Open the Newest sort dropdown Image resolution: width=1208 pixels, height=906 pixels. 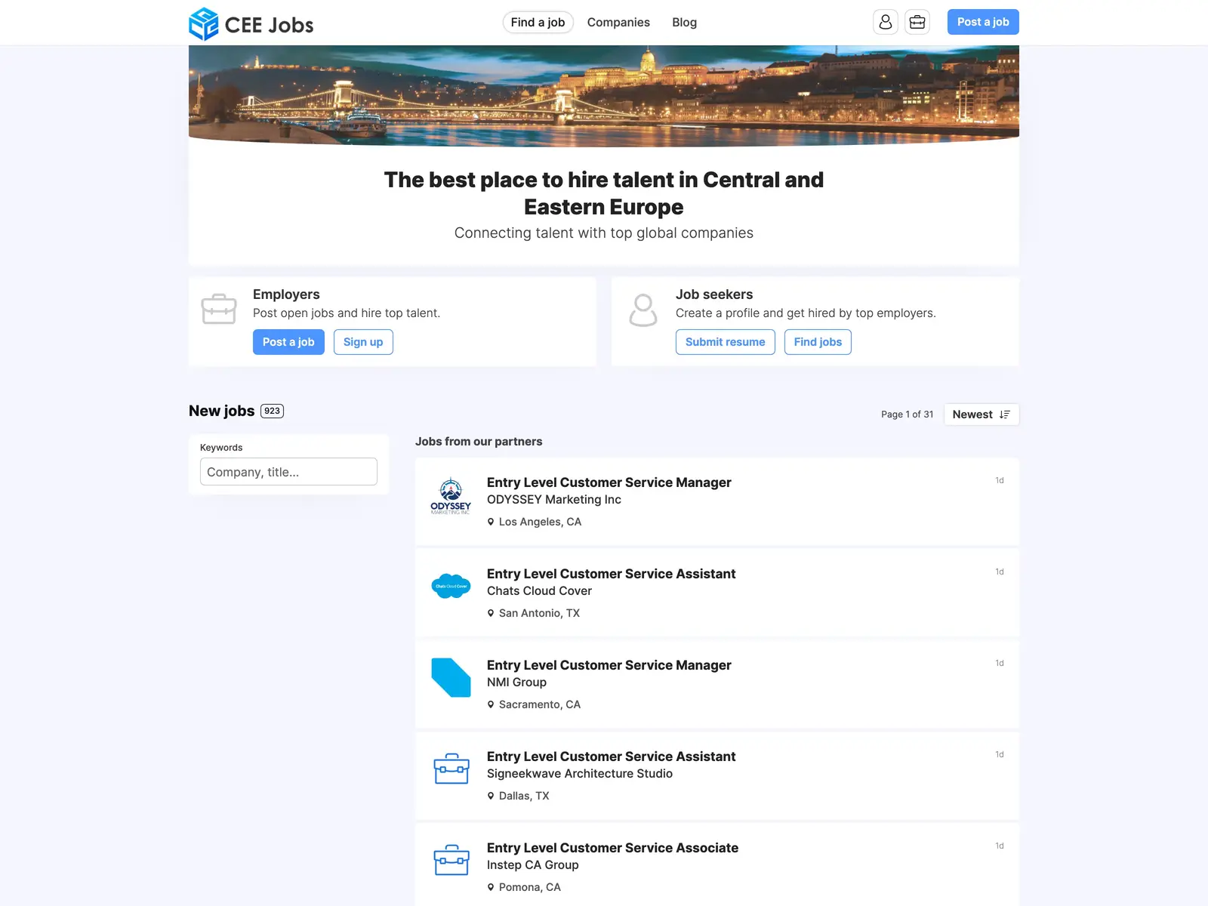point(981,414)
